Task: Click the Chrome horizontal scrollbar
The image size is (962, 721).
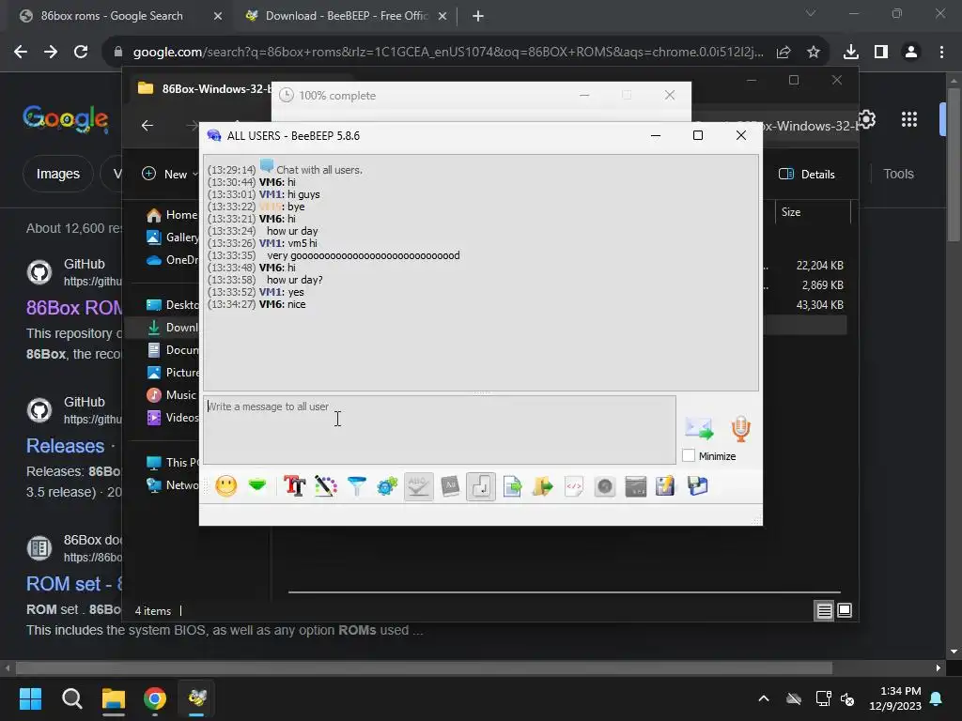Action: tap(424, 667)
